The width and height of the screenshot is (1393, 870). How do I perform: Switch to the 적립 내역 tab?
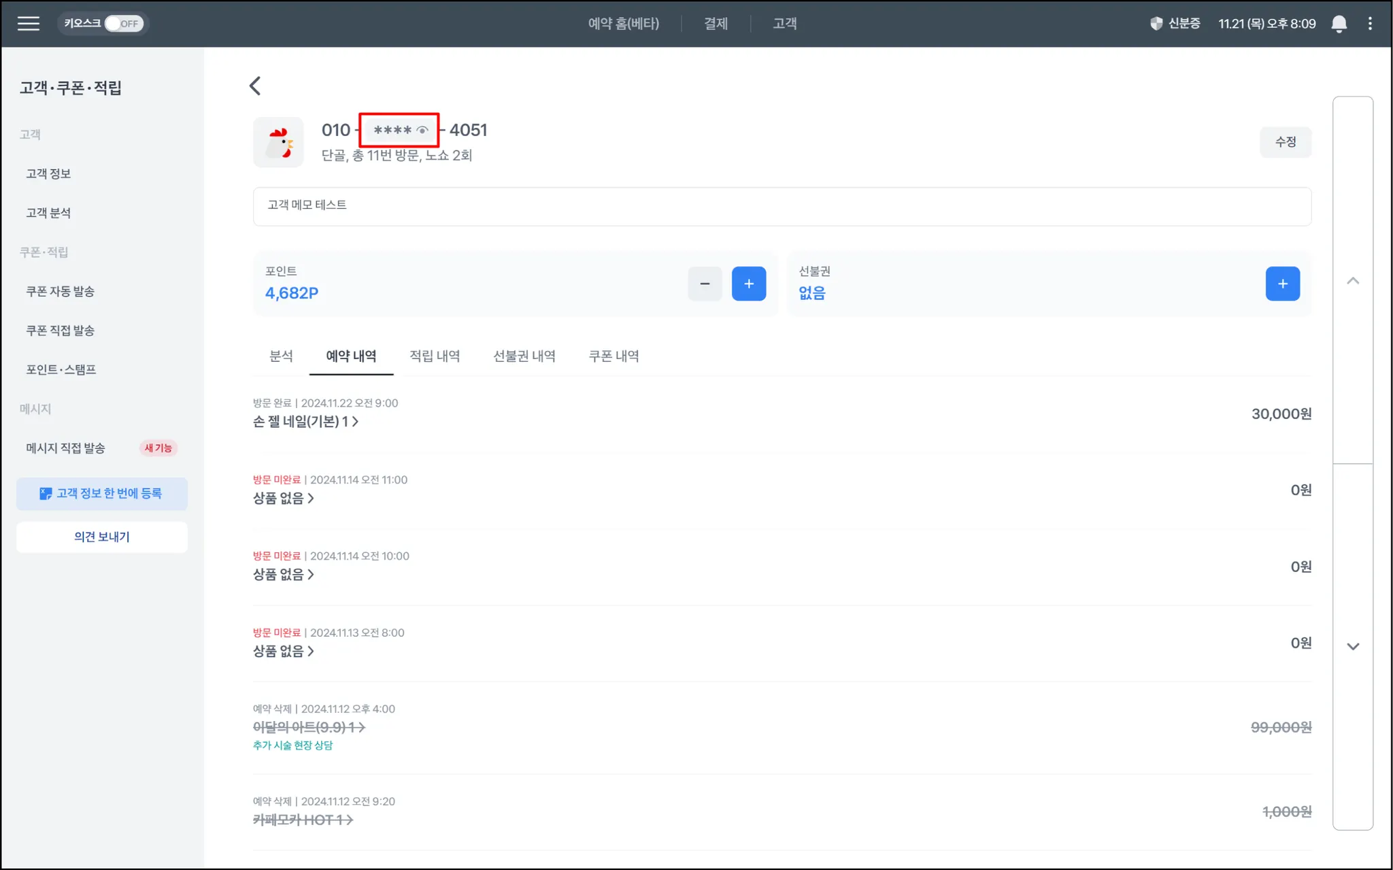(x=435, y=356)
